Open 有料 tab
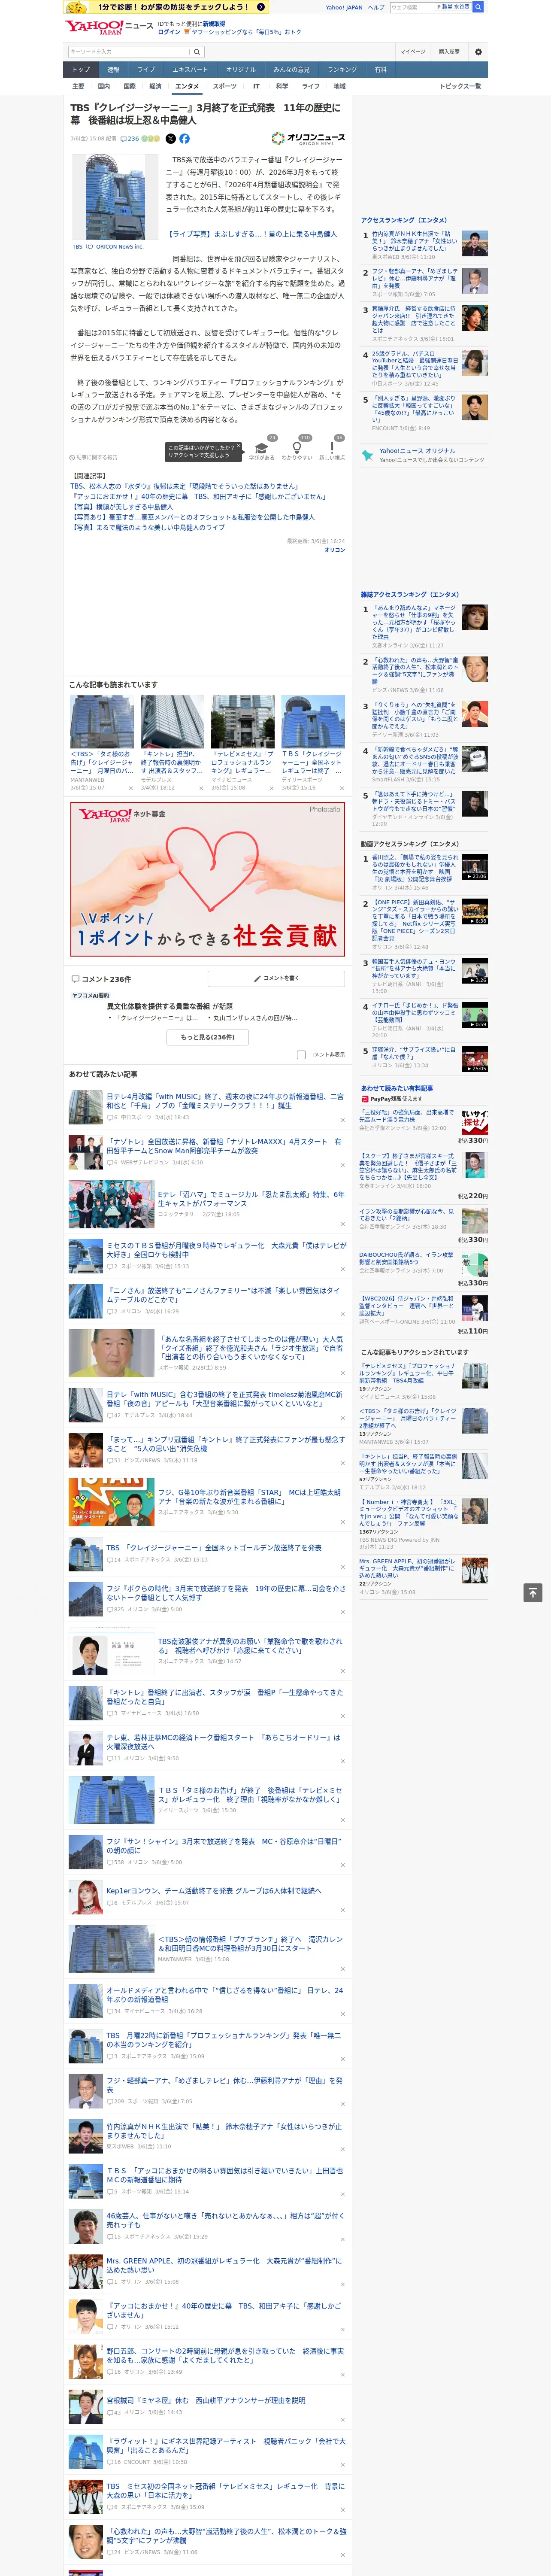Screen dimensions: 551x2576 pyautogui.click(x=380, y=70)
